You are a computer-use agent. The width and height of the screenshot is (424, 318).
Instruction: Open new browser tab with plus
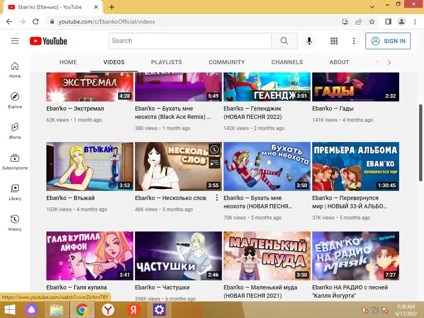tap(112, 7)
